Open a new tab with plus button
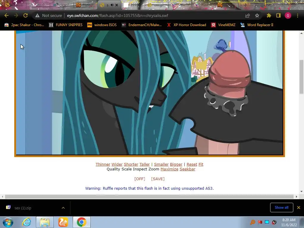This screenshot has width=304, height=228. coord(245,5)
